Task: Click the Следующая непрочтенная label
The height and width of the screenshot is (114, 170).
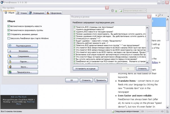Action: tap(127, 111)
